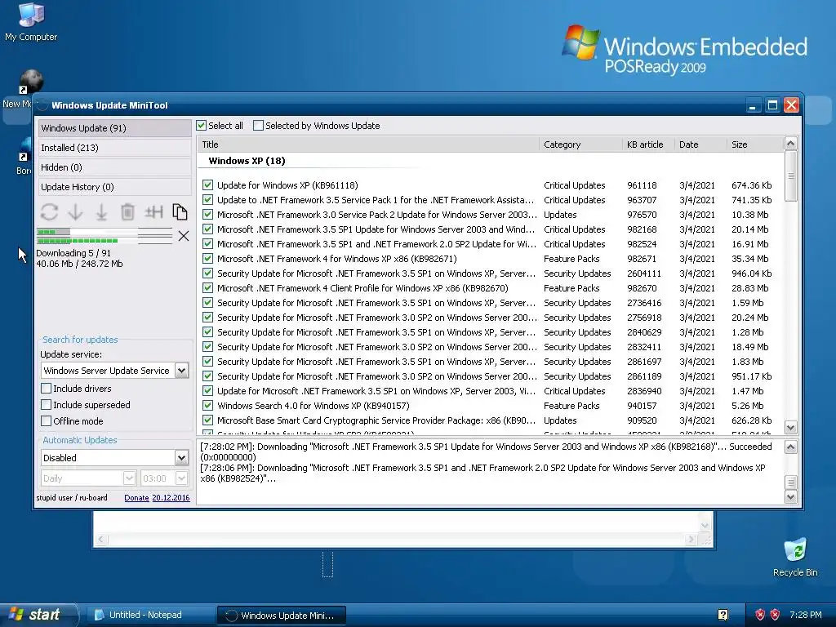Image resolution: width=836 pixels, height=627 pixels.
Task: Uncheck Windows Search 4.0 for Windows XP
Action: [x=208, y=406]
